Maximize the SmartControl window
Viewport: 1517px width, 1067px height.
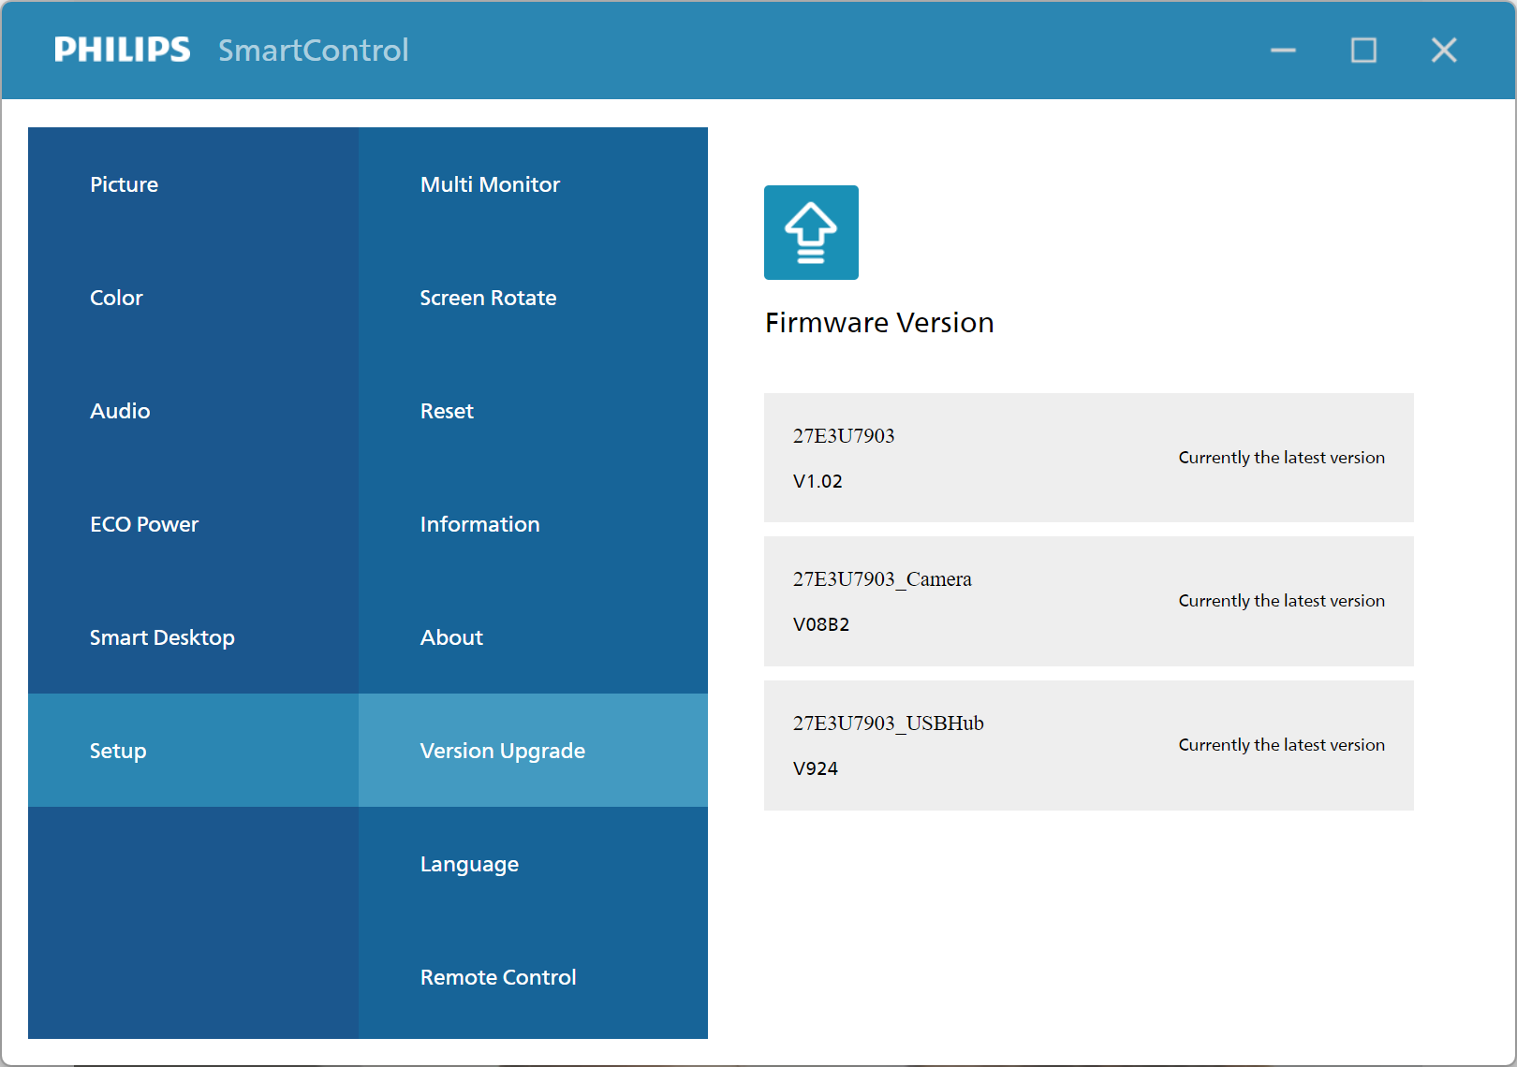(1363, 50)
